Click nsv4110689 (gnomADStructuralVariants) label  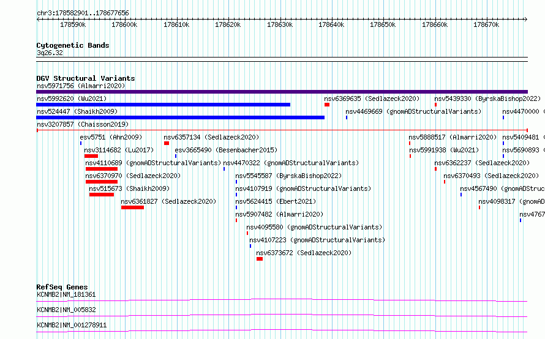pos(153,163)
